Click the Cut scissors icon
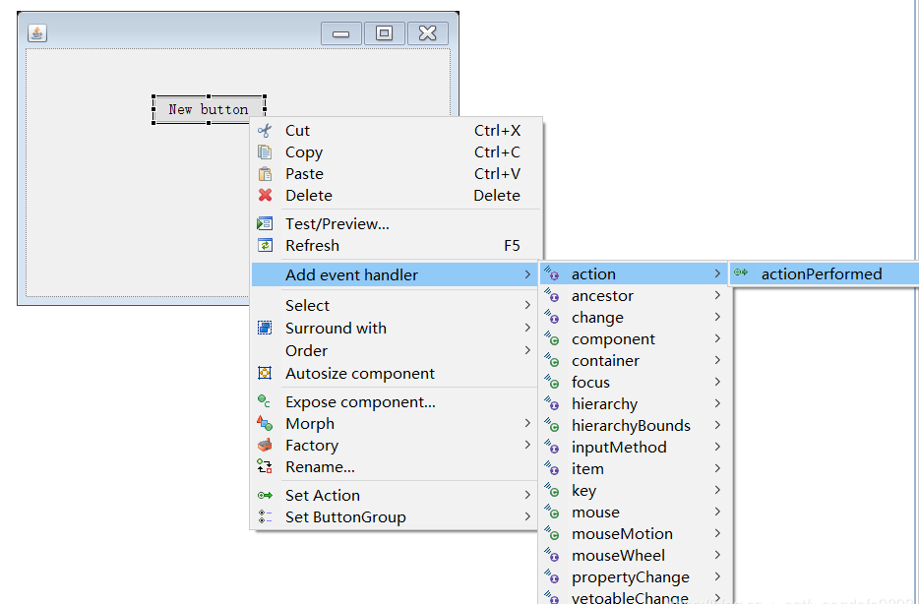Screen dimensions: 919x604 pyautogui.click(x=265, y=131)
